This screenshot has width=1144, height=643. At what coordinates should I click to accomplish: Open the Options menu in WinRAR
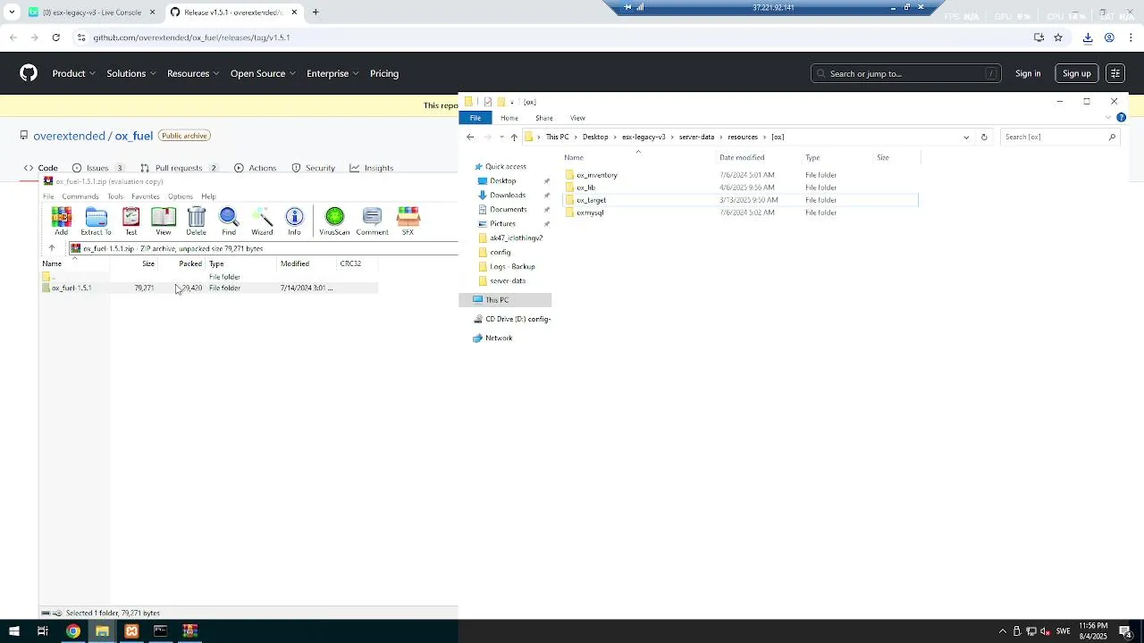(x=180, y=196)
